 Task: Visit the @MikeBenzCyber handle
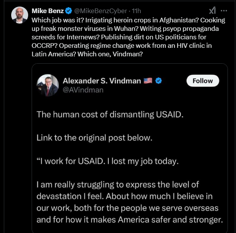101,11
